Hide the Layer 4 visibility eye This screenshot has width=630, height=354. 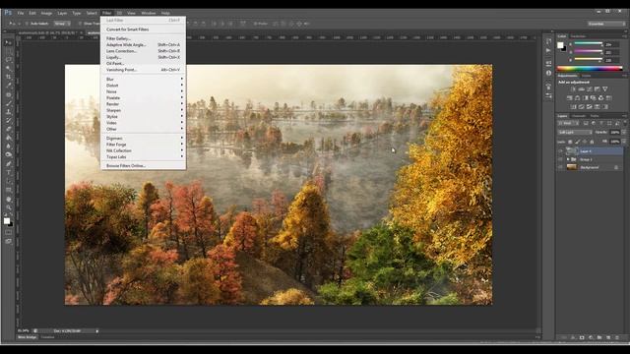[560, 151]
